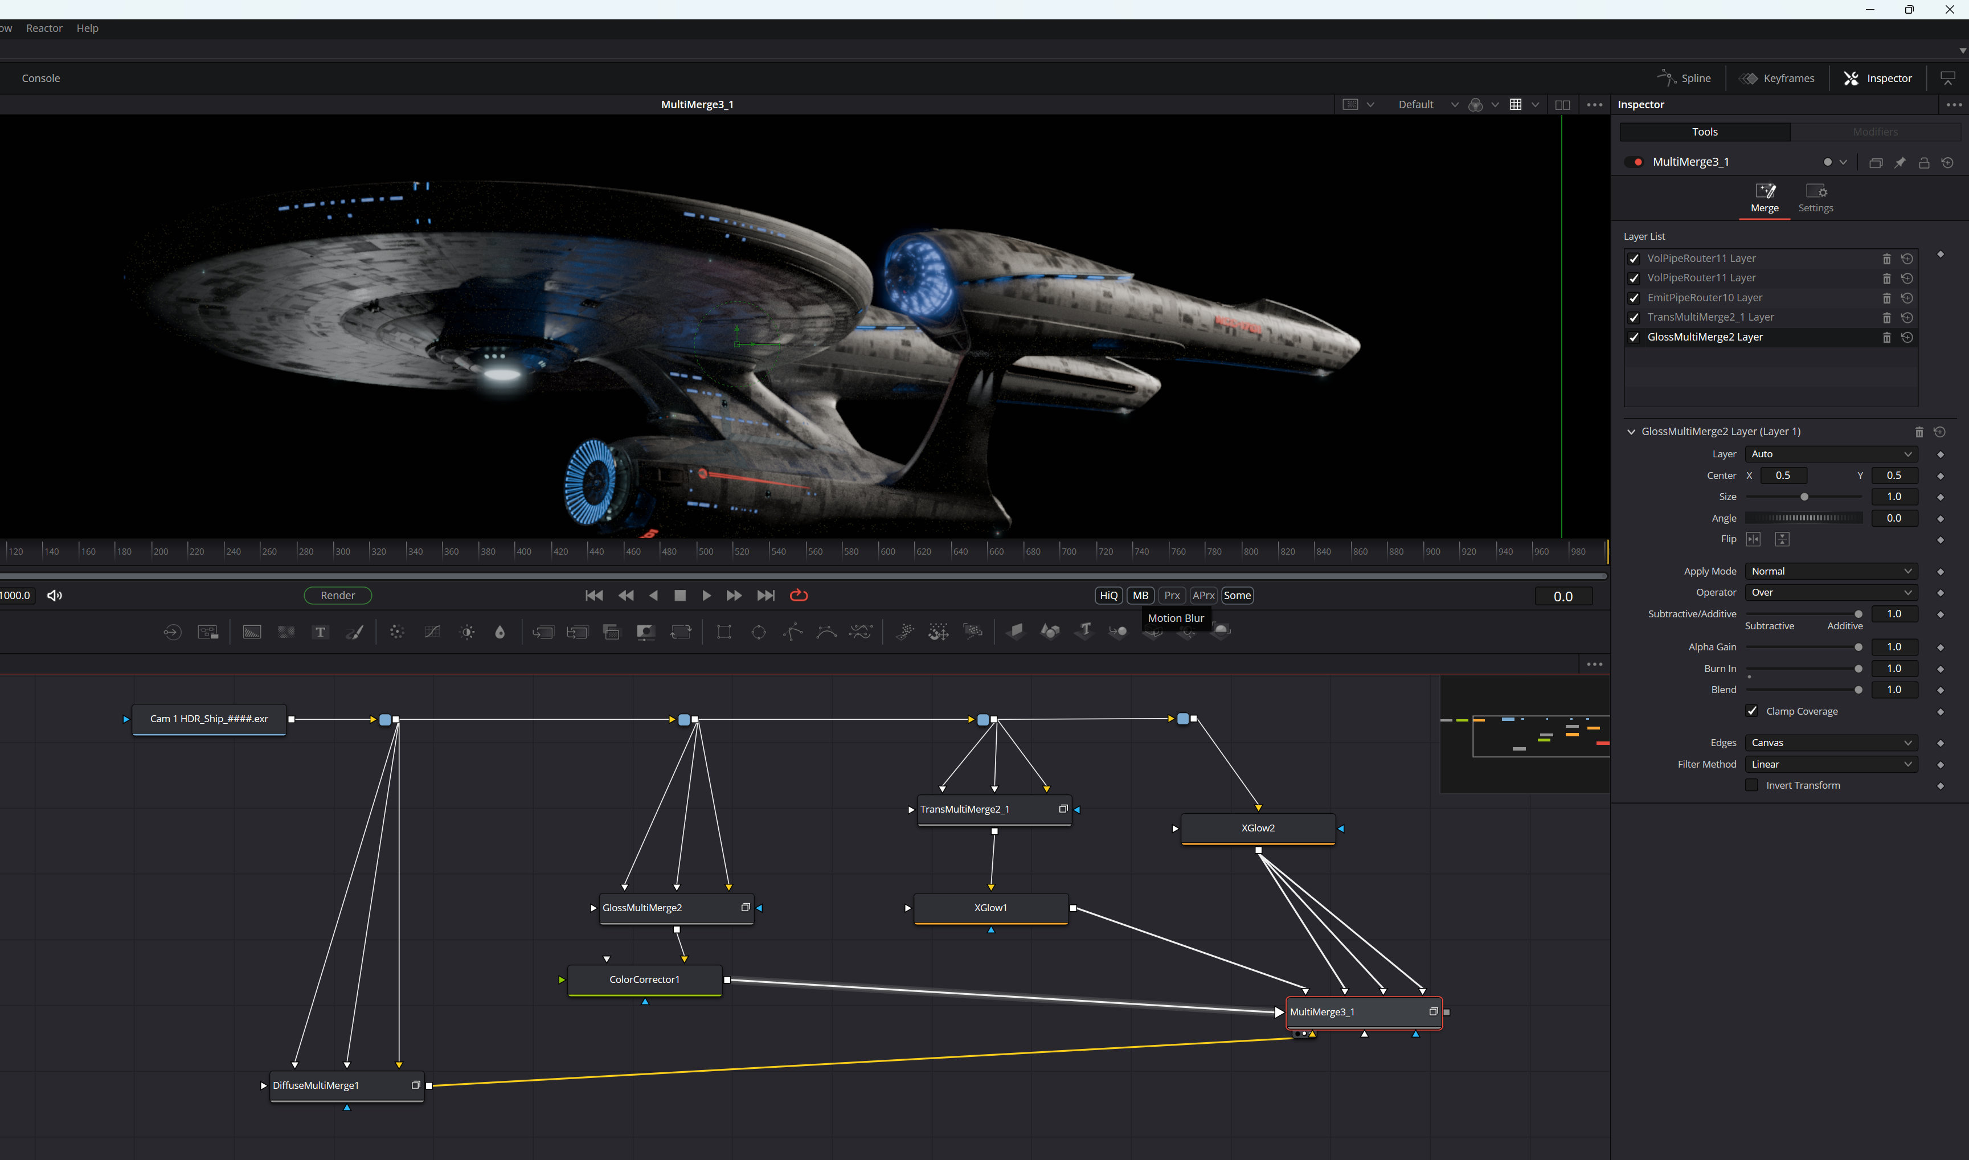Open Operator dropdown set to Over
The width and height of the screenshot is (1969, 1160).
(x=1831, y=592)
